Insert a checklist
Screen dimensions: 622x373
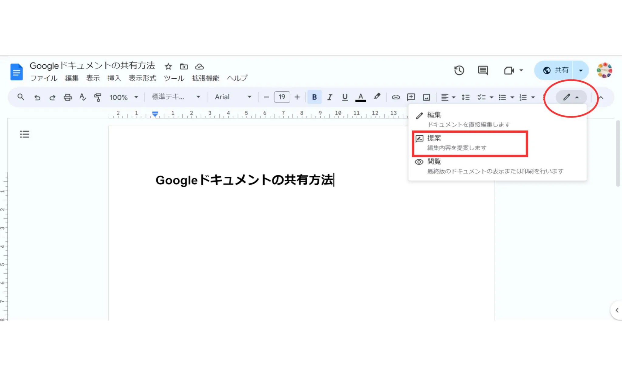point(481,97)
